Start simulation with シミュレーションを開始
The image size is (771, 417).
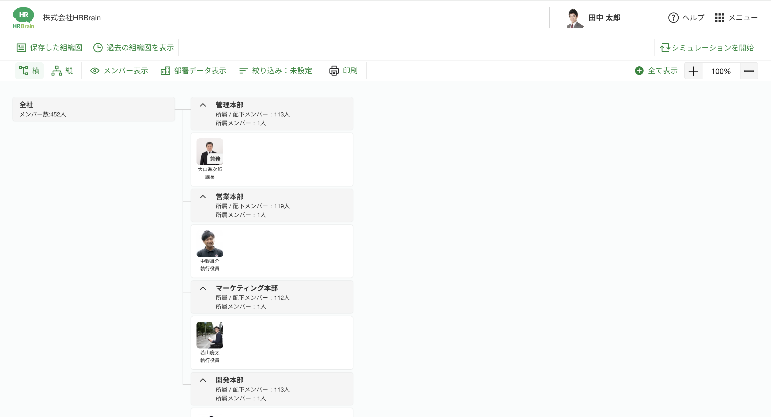tap(707, 48)
